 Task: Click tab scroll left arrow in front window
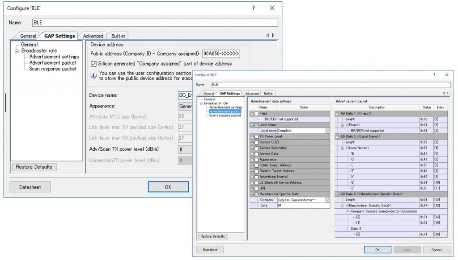click(444, 93)
